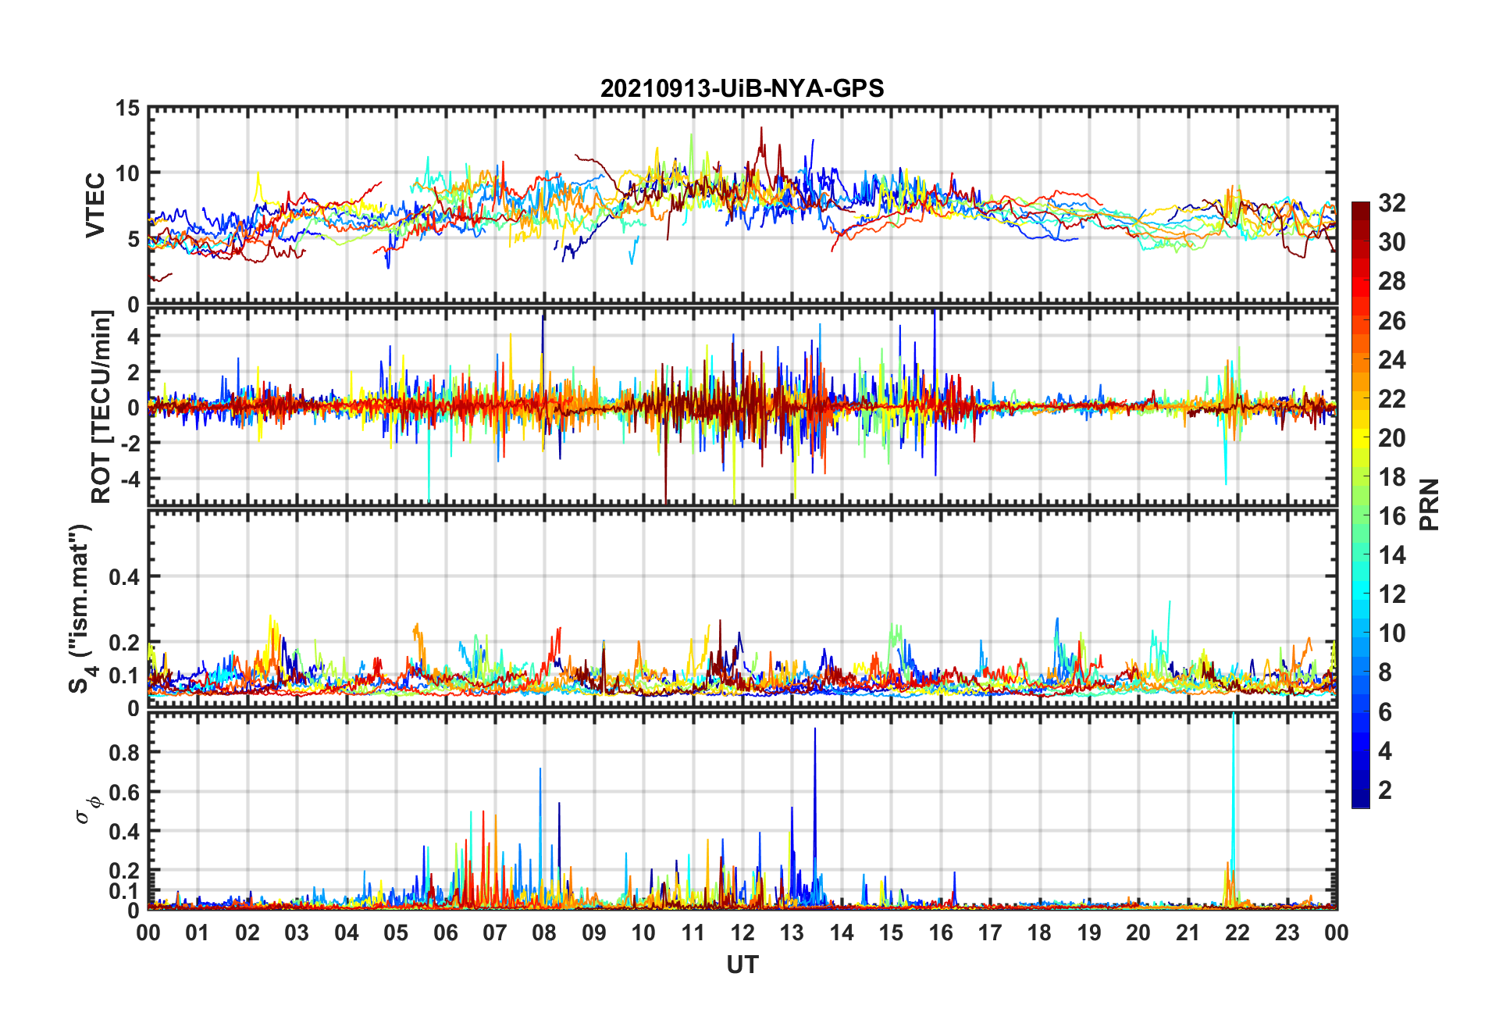Pick PRN colorbar tick label 4
The width and height of the screenshot is (1485, 1009).
[x=1385, y=751]
